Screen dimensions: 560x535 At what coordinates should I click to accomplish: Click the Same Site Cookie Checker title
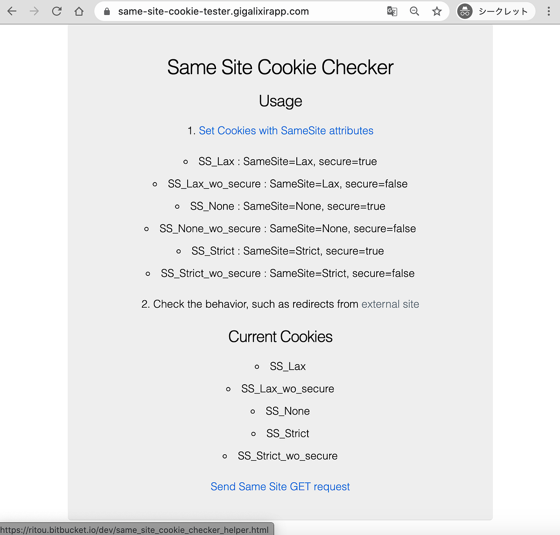click(x=280, y=67)
